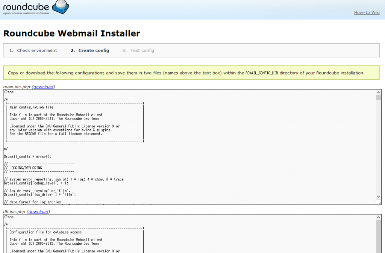Download the main.inc.php configuration file
The width and height of the screenshot is (385, 253).
[43, 86]
